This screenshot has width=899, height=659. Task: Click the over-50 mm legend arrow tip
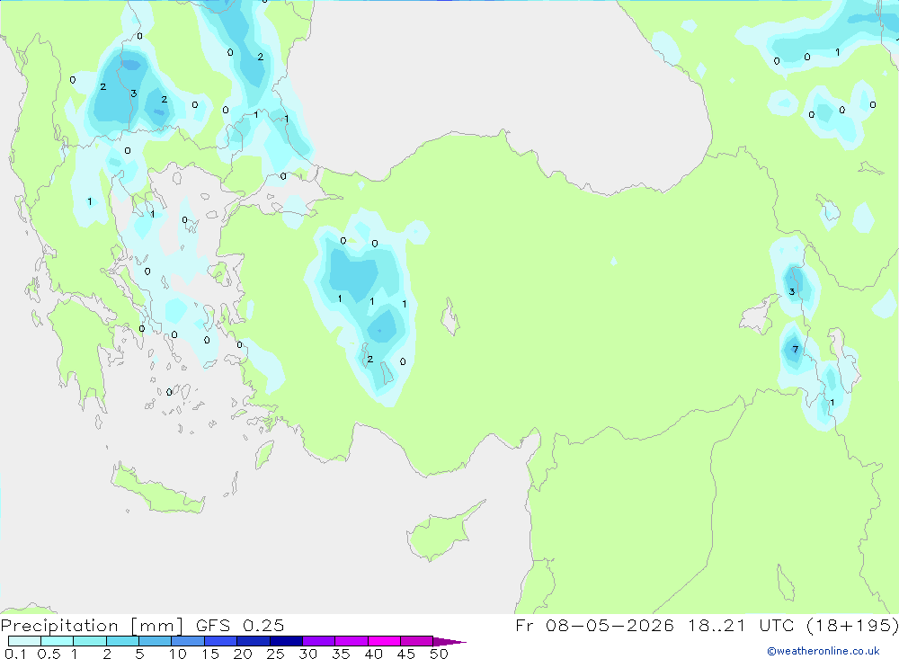[x=449, y=642]
